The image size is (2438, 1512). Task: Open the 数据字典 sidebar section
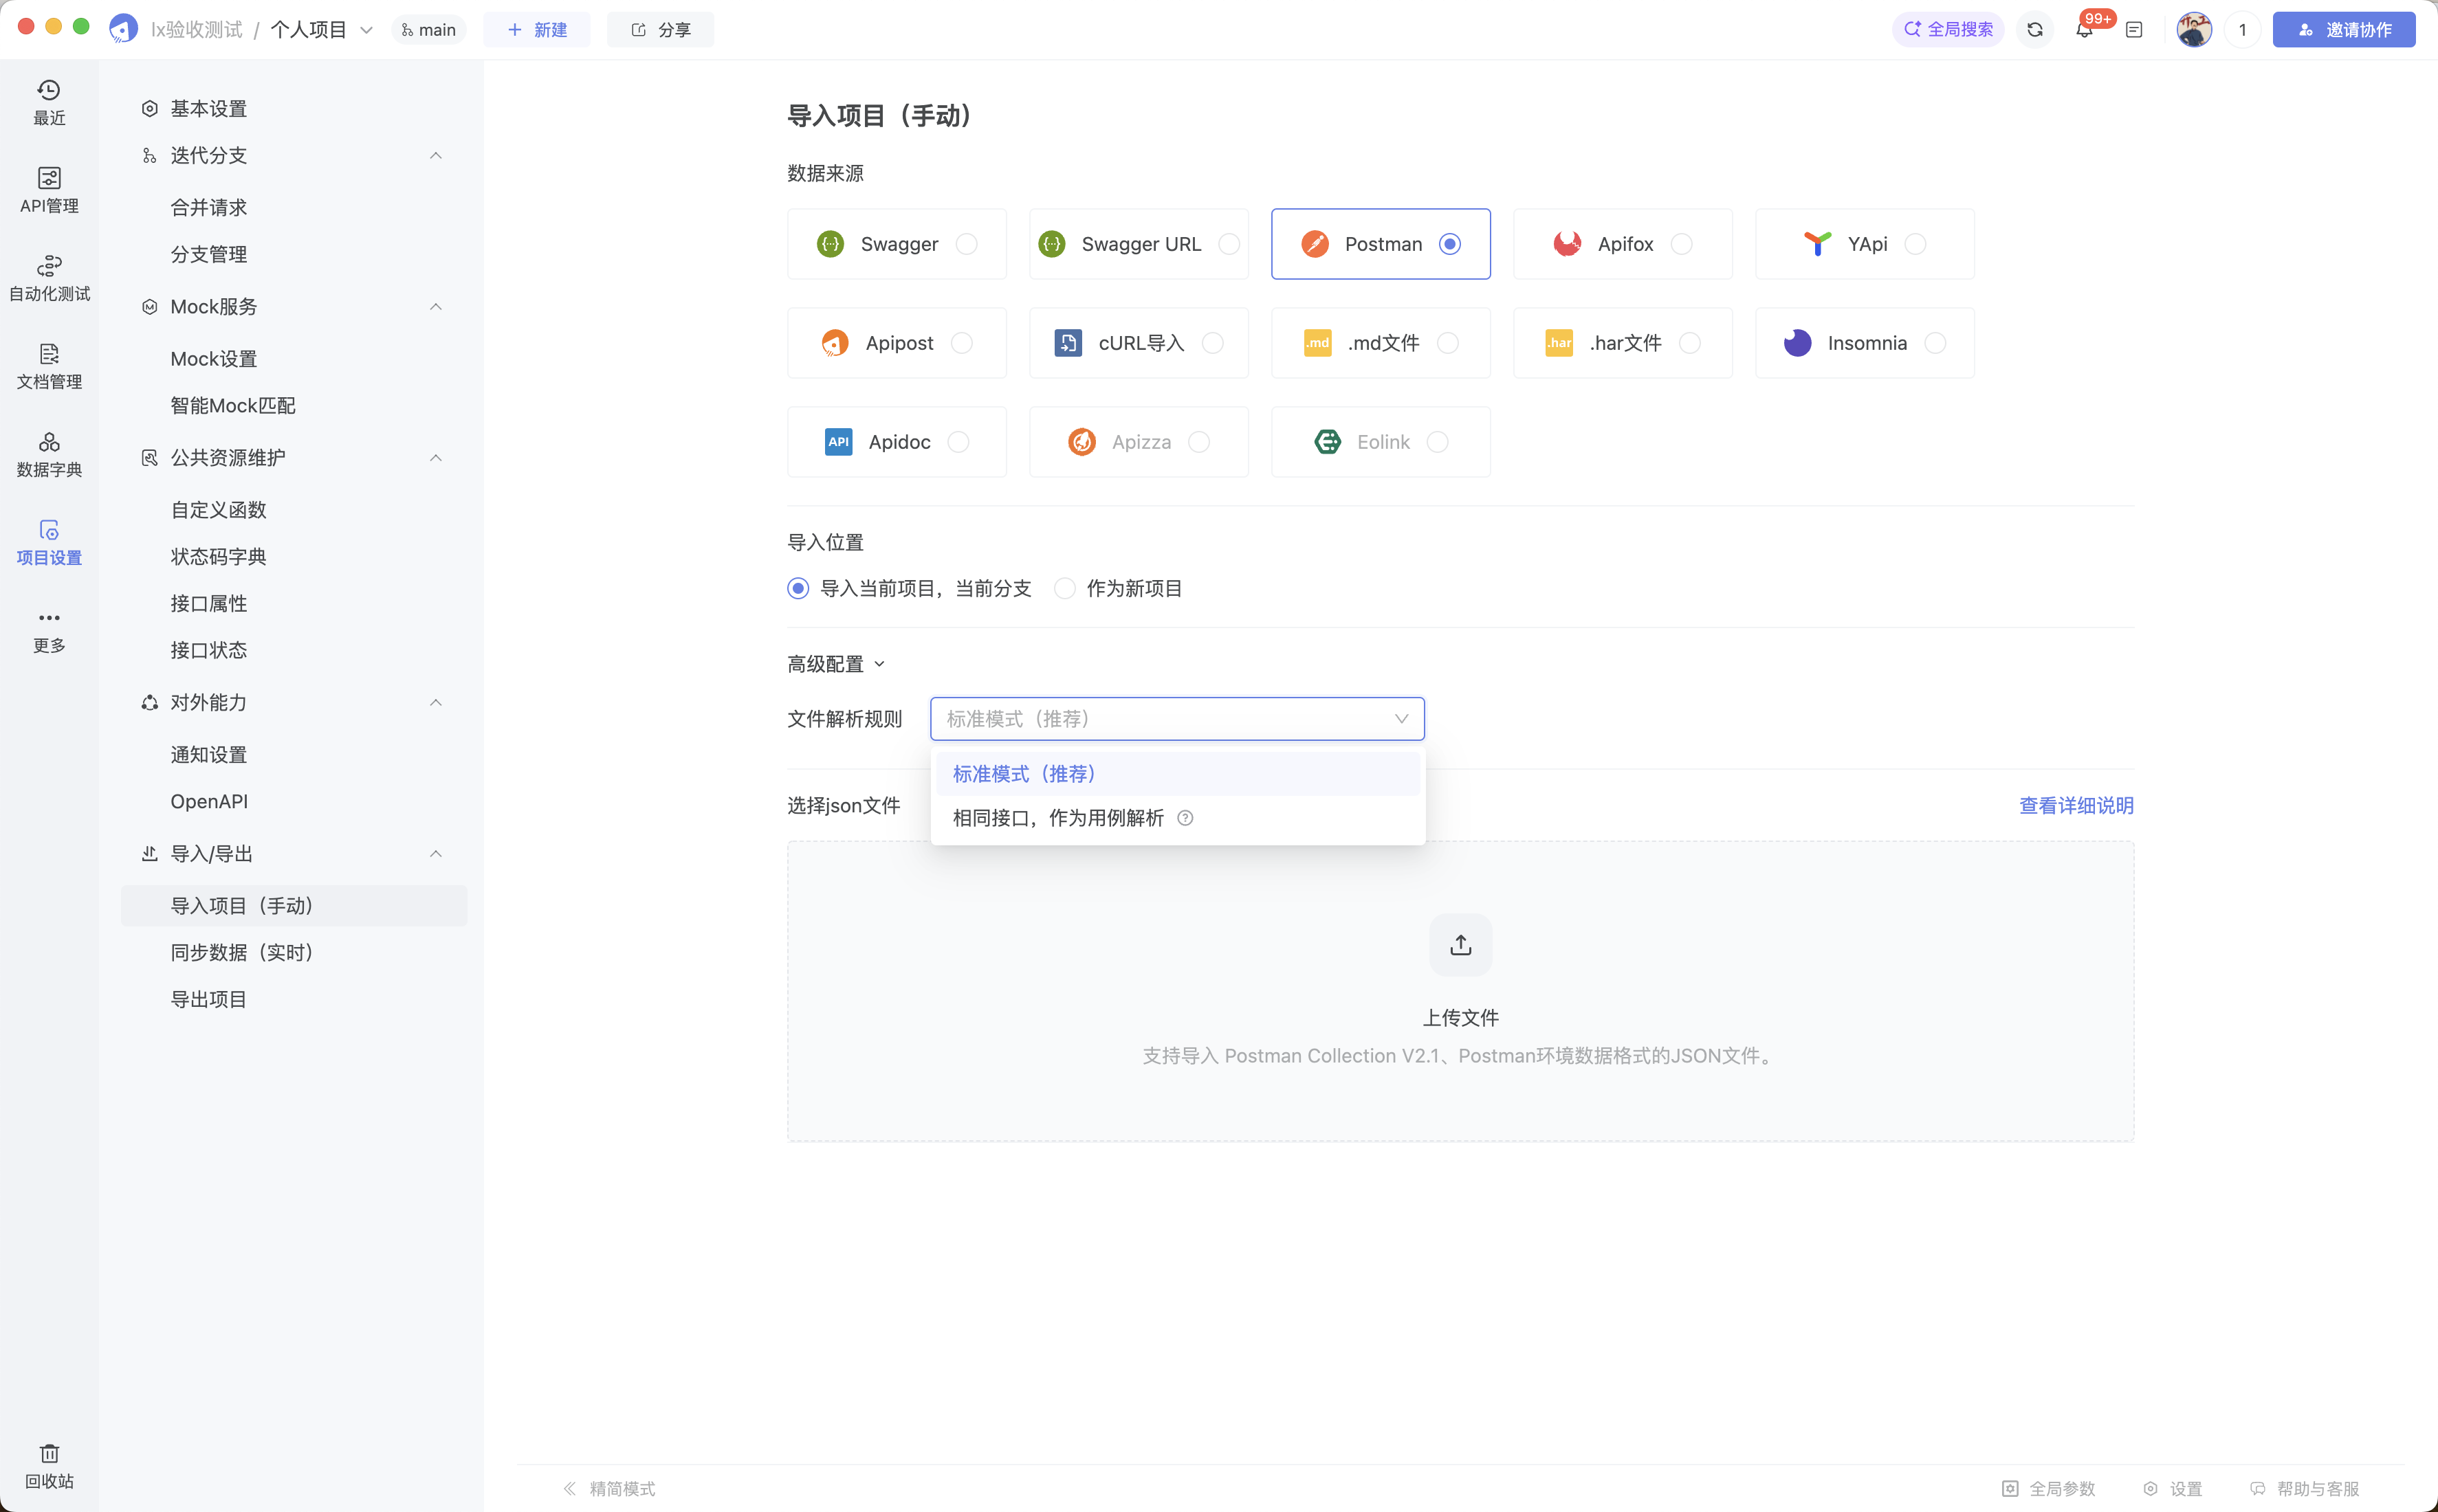tap(49, 455)
